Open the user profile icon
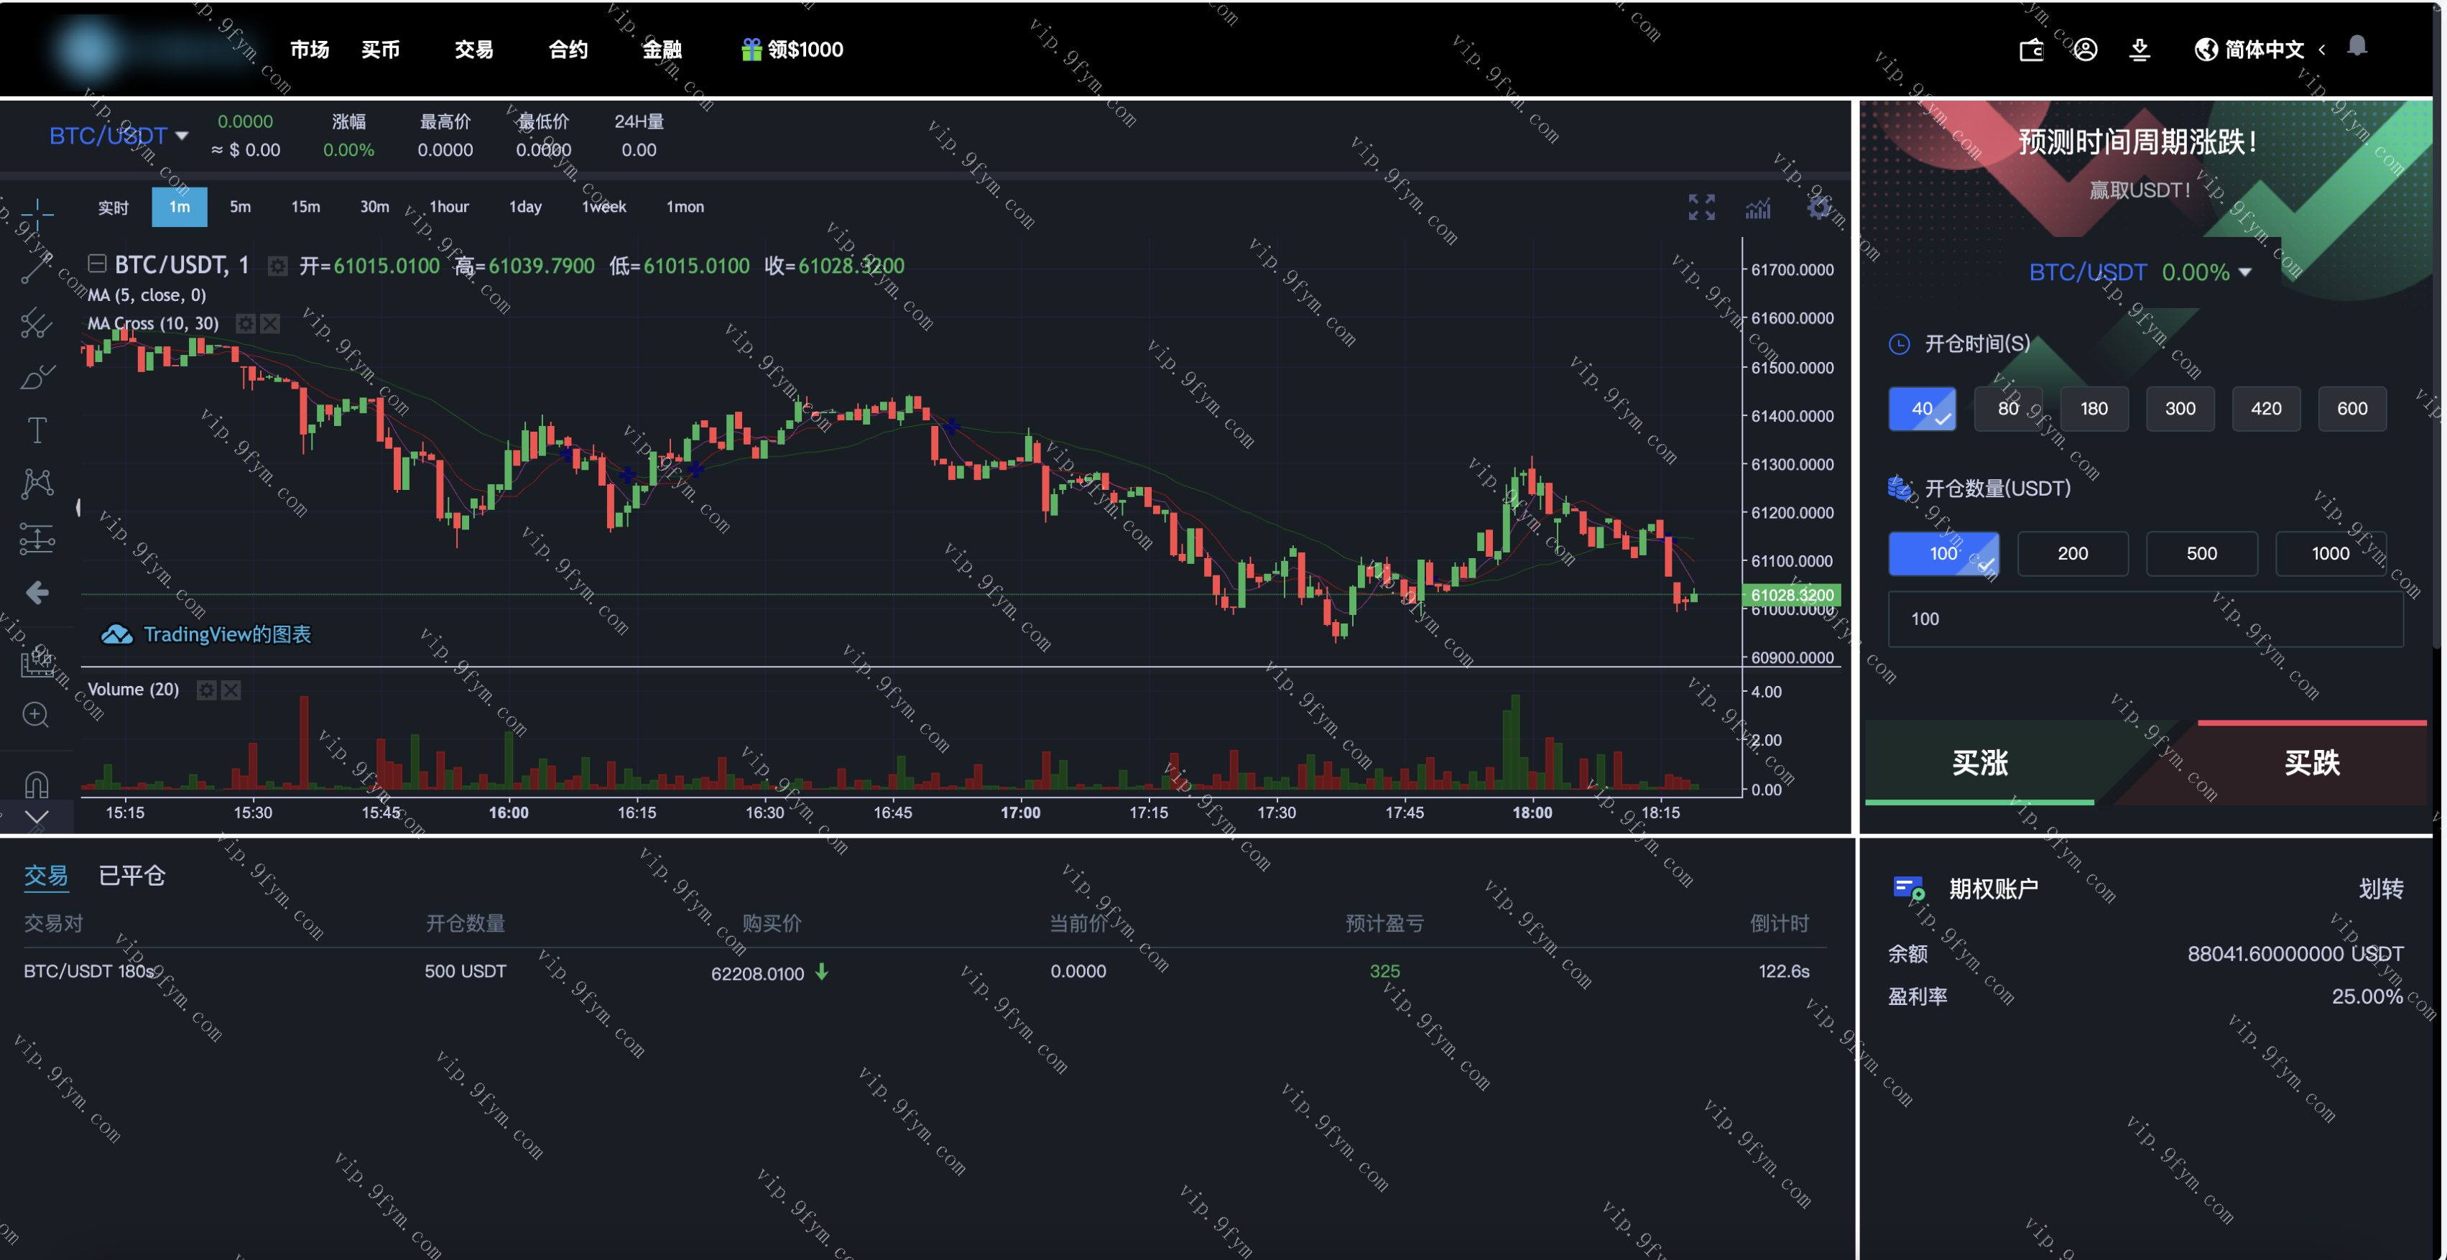2447x1260 pixels. (2085, 50)
